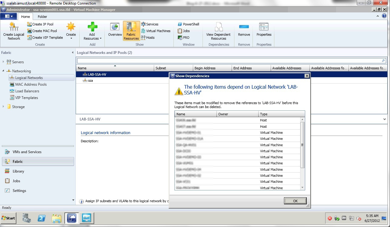The width and height of the screenshot is (390, 227).
Task: Open the Windows Start menu
Action: 8,218
